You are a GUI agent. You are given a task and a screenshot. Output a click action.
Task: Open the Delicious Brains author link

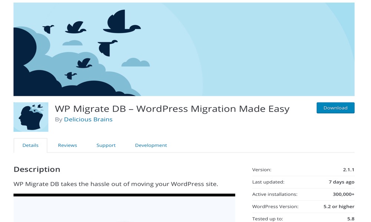[88, 120]
